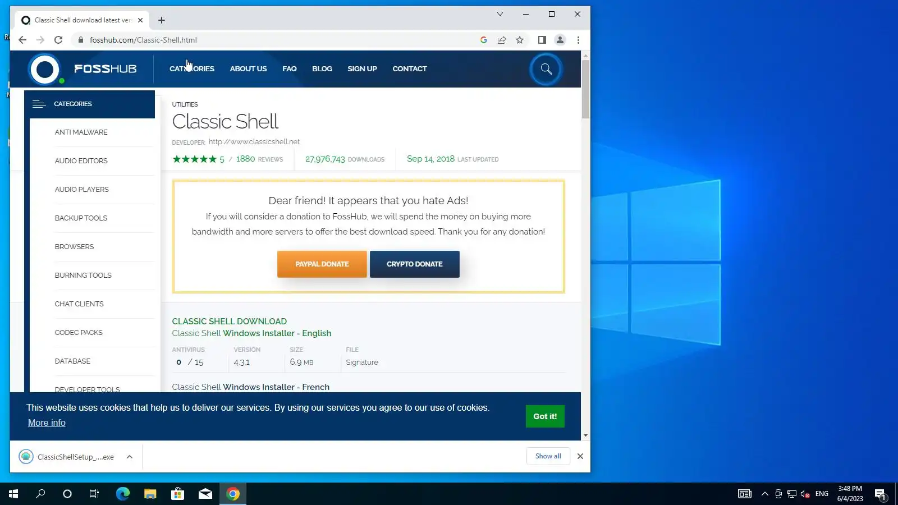Open the Signature file link

(362, 362)
